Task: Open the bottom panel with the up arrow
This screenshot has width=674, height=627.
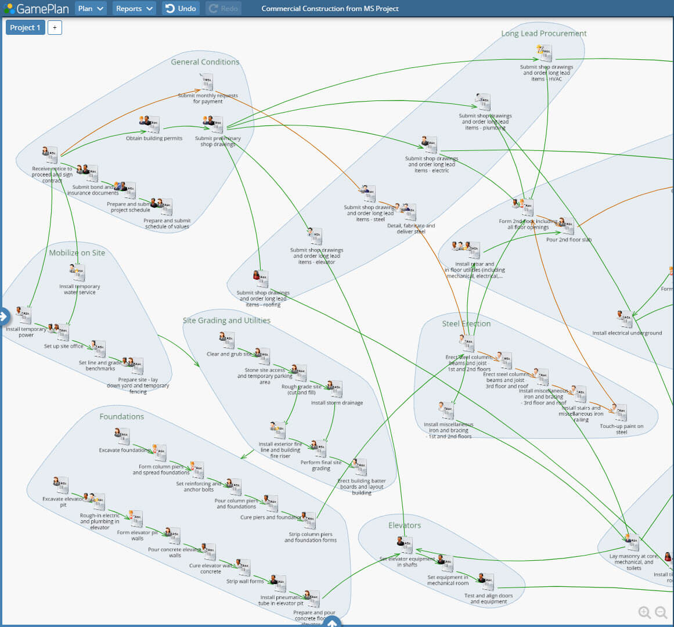Action: pyautogui.click(x=331, y=621)
